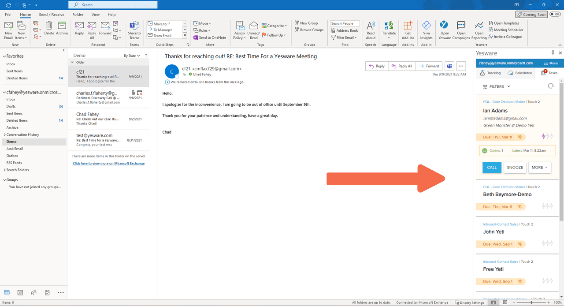Click link to view more on Microsoft Exchange
The image size is (564, 306).
[x=108, y=164]
